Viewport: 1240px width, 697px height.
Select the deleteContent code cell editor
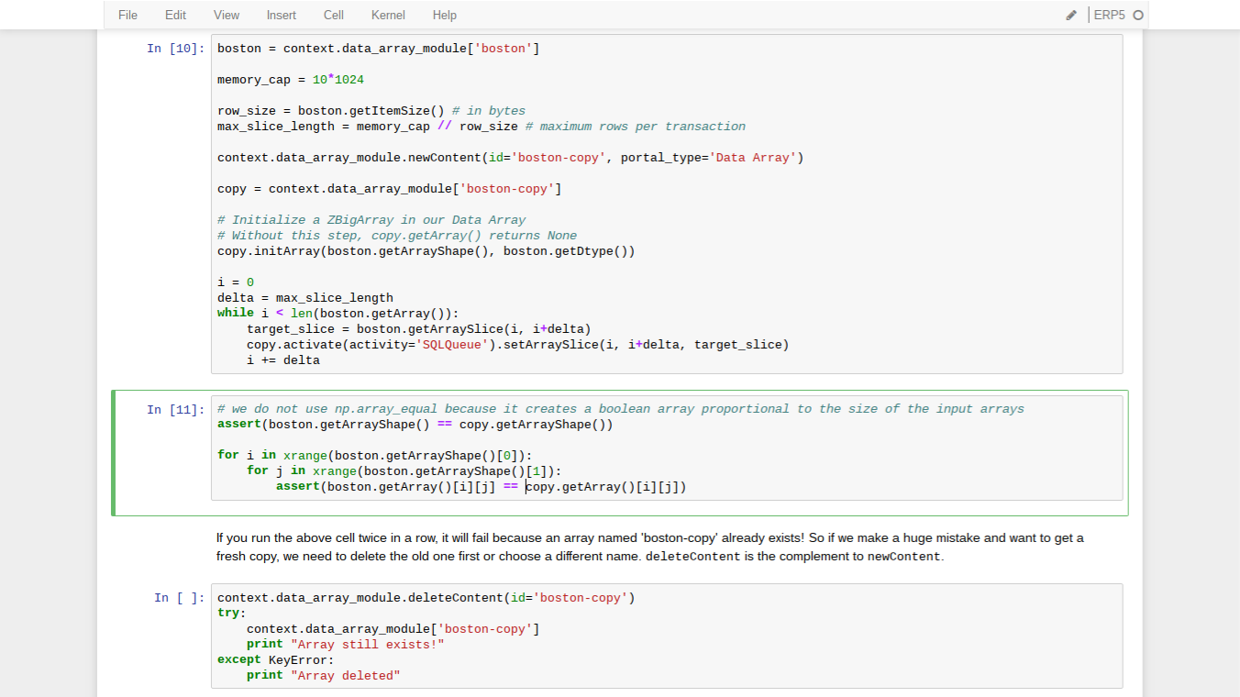667,636
